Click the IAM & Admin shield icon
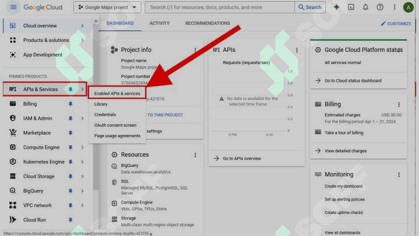 click(x=13, y=118)
